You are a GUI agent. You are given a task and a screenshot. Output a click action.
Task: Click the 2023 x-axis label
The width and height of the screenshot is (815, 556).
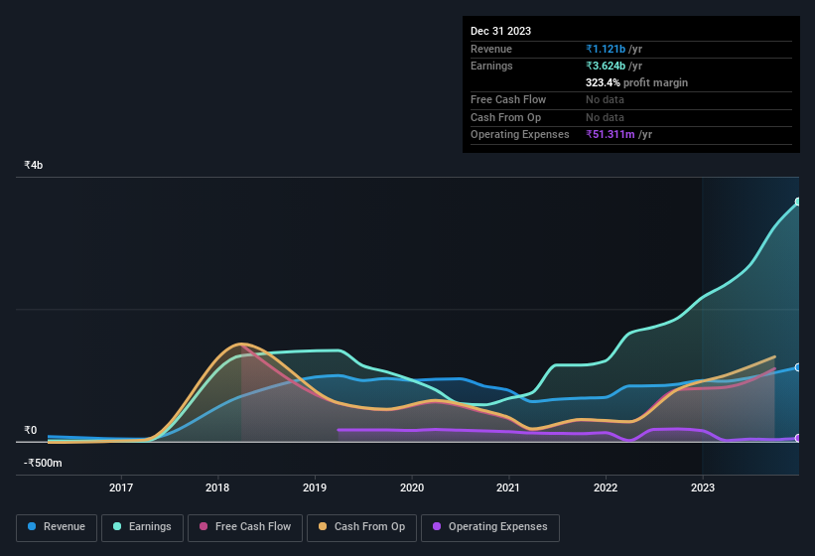tap(702, 487)
